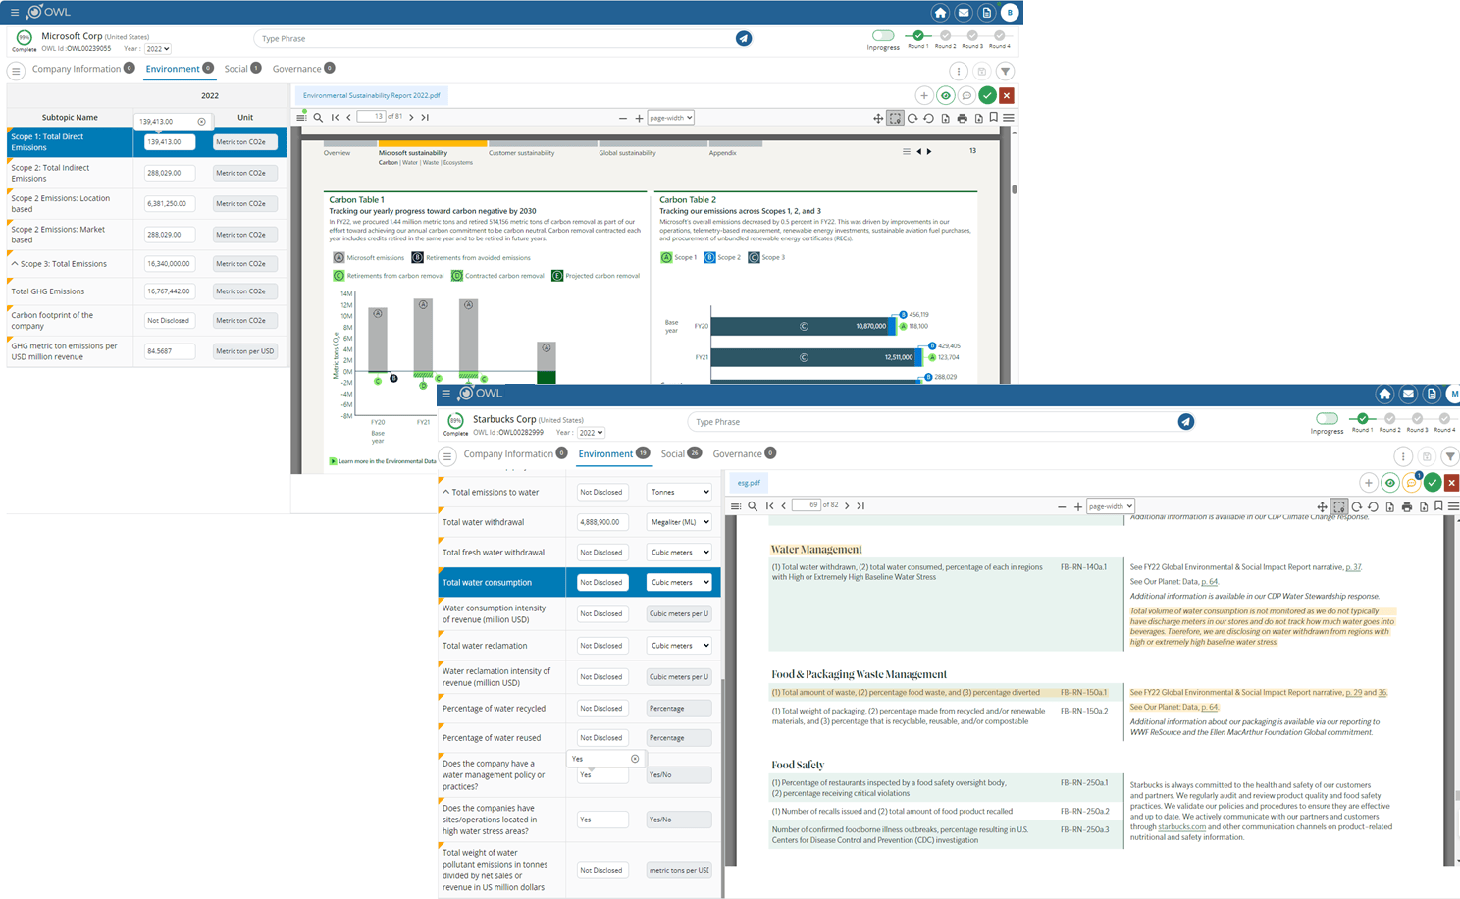Search within the Starbucks PDF viewer
The image size is (1460, 899).
(x=753, y=506)
